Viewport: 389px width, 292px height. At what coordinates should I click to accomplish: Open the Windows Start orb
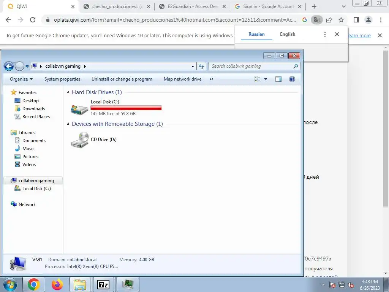(x=10, y=284)
